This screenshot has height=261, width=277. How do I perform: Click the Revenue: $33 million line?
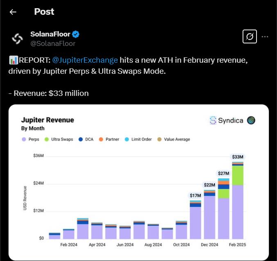pos(49,93)
